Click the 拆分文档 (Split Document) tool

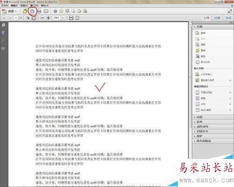click(x=203, y=62)
